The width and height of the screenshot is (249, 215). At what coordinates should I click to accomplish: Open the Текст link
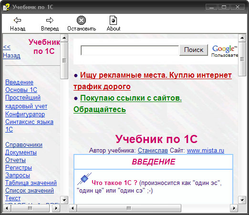tap(13, 198)
